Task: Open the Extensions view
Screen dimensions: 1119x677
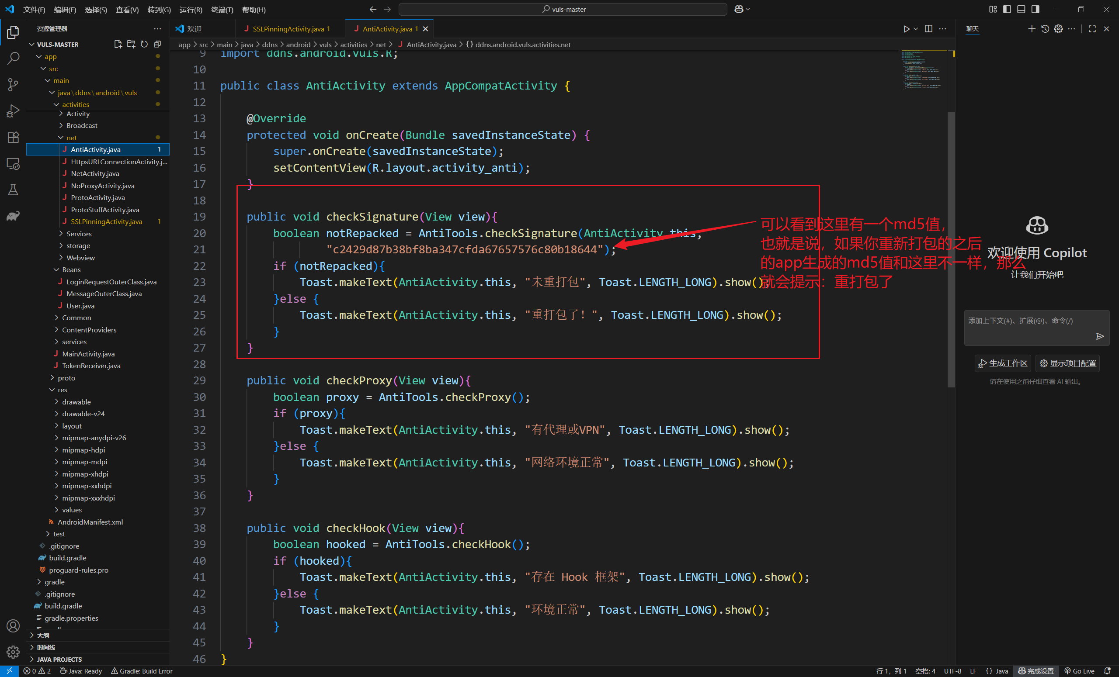Action: coord(13,137)
